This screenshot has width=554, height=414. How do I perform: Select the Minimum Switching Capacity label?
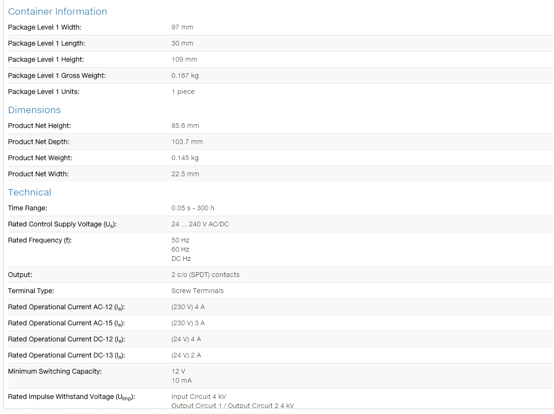(x=55, y=371)
